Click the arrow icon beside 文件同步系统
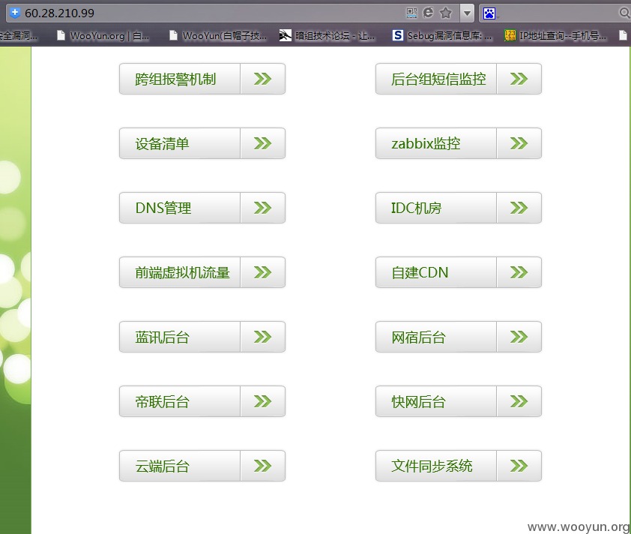 [519, 466]
